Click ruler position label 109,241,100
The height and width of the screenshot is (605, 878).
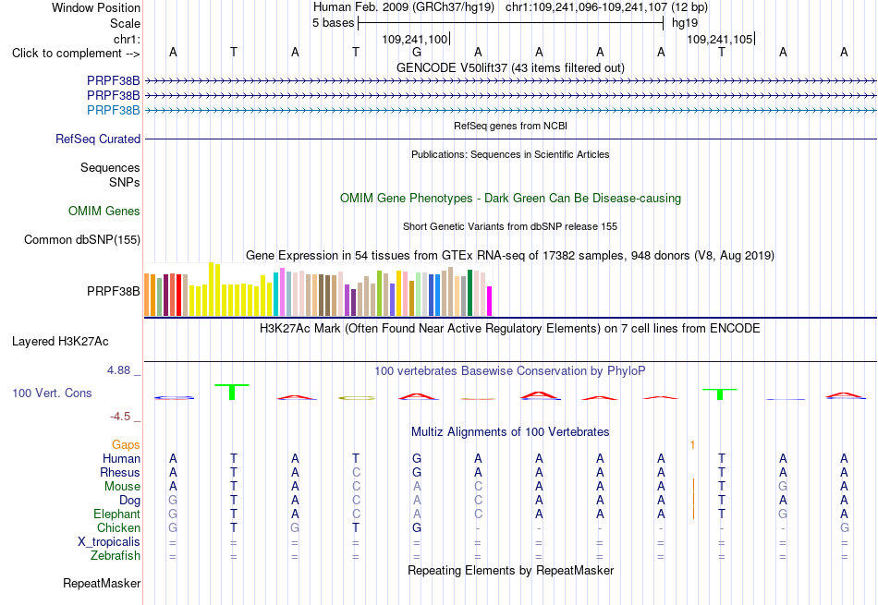point(415,39)
